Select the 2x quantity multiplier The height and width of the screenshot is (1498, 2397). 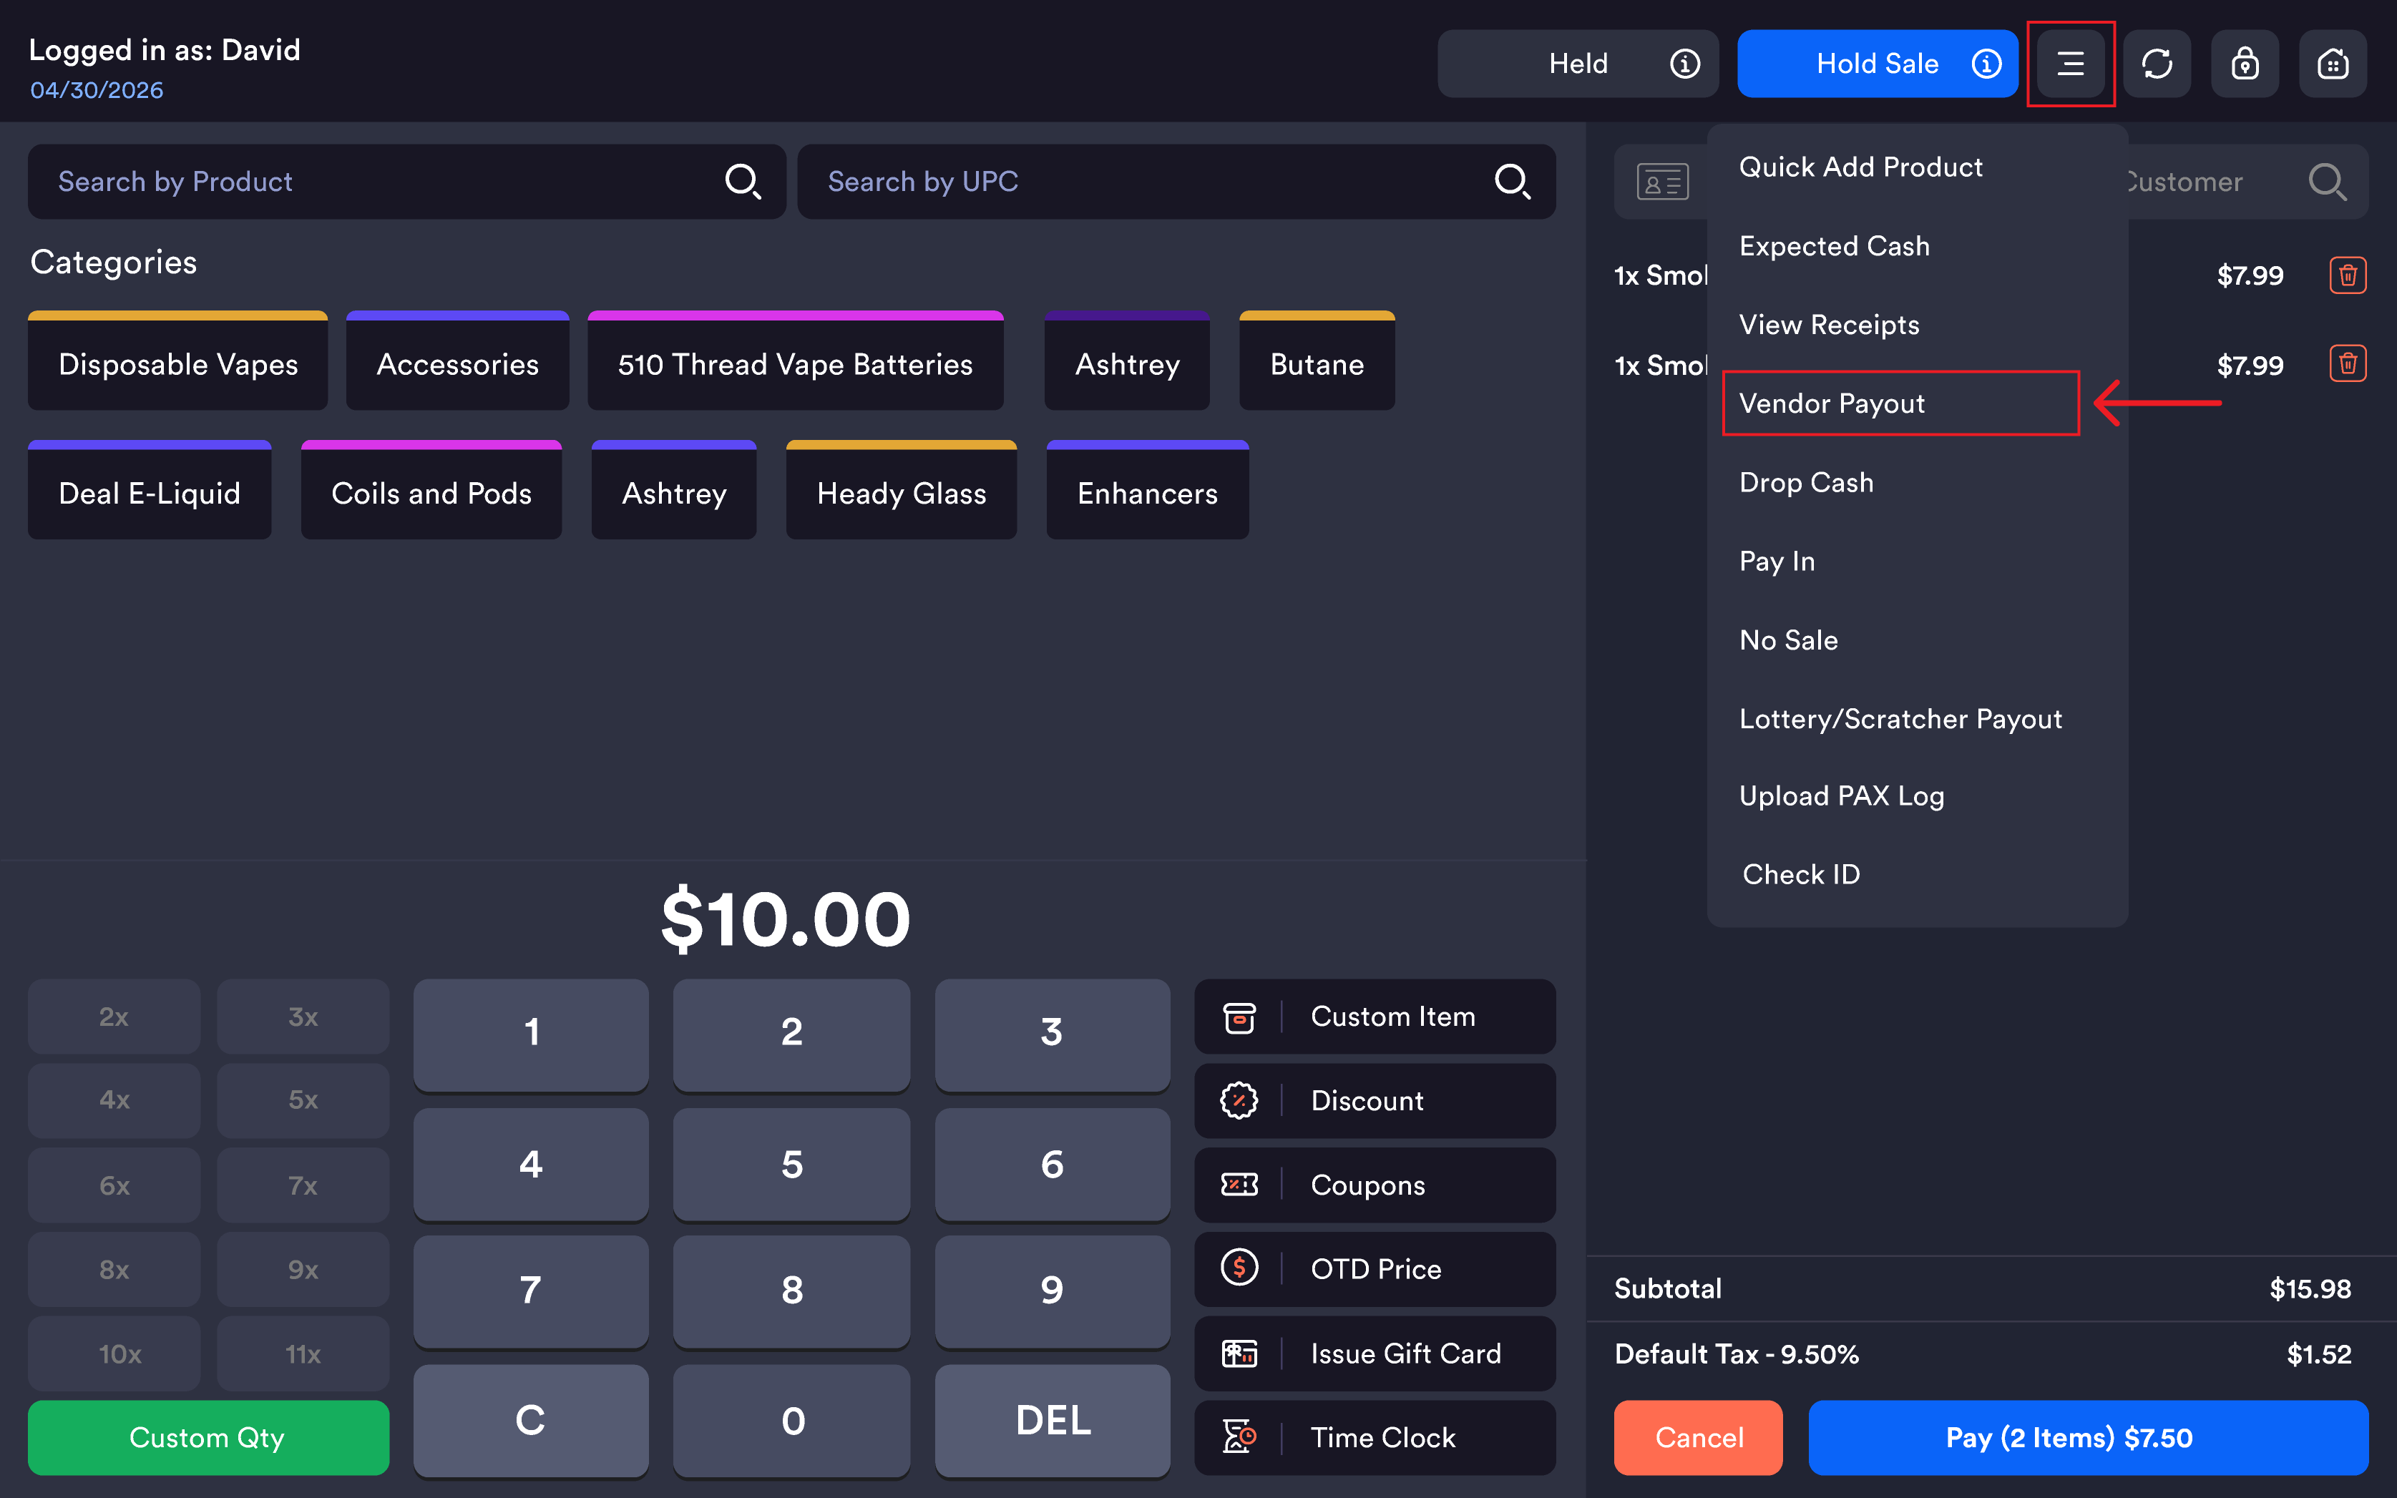(114, 1017)
